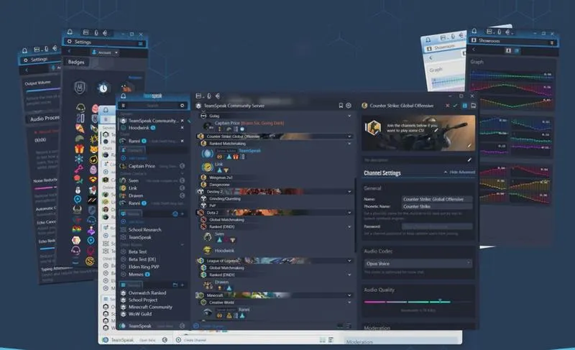Click the gift box badge in the Badges list
This screenshot has height=350, width=575.
click(79, 149)
